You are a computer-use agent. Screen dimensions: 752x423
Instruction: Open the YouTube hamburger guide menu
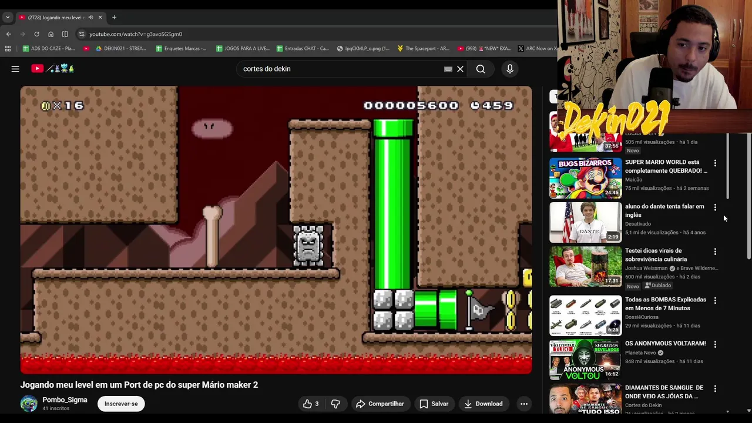point(15,69)
